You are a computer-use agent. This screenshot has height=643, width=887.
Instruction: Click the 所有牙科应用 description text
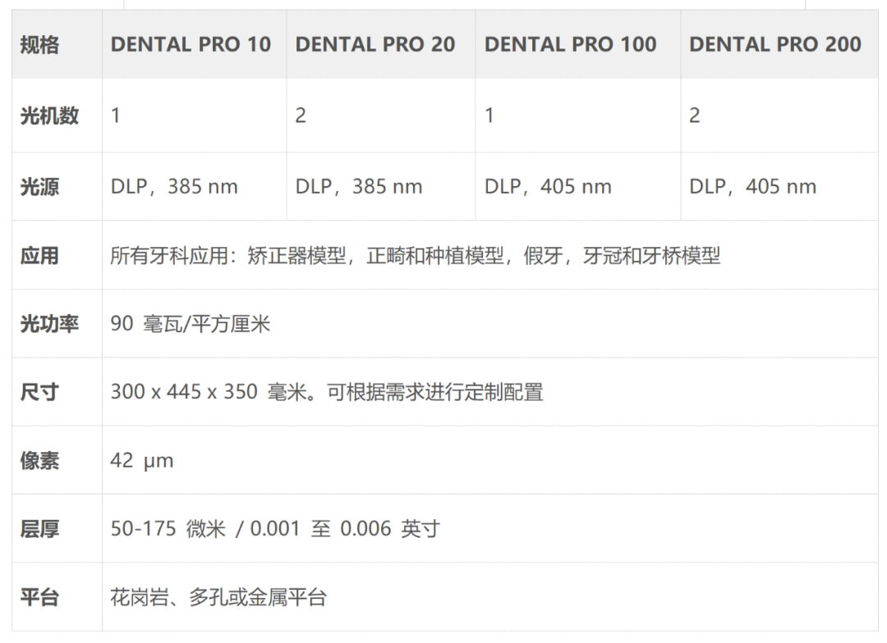tap(416, 256)
